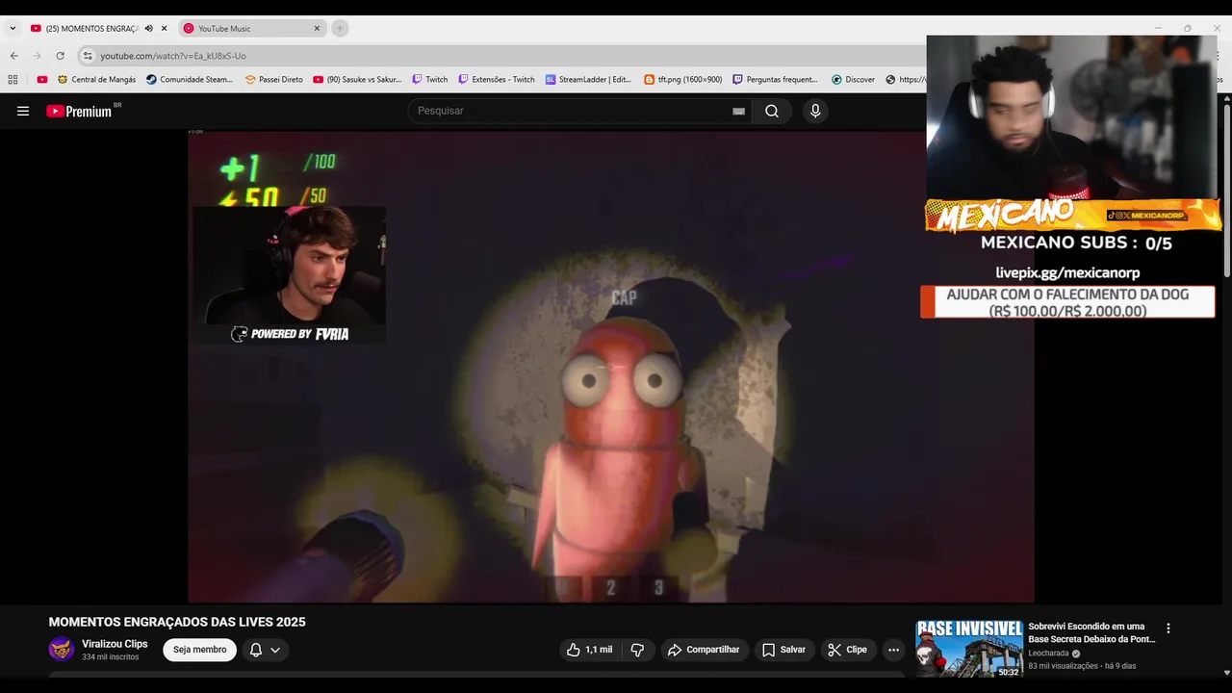Share the video via Compartilhar
Viewport: 1232px width, 693px height.
704,650
